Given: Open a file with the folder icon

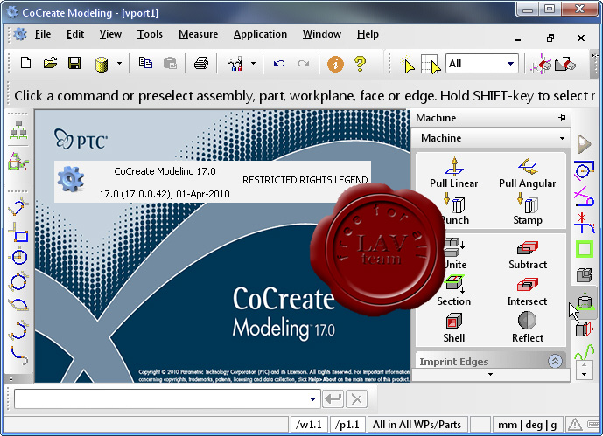Looking at the screenshot, I should [50, 63].
